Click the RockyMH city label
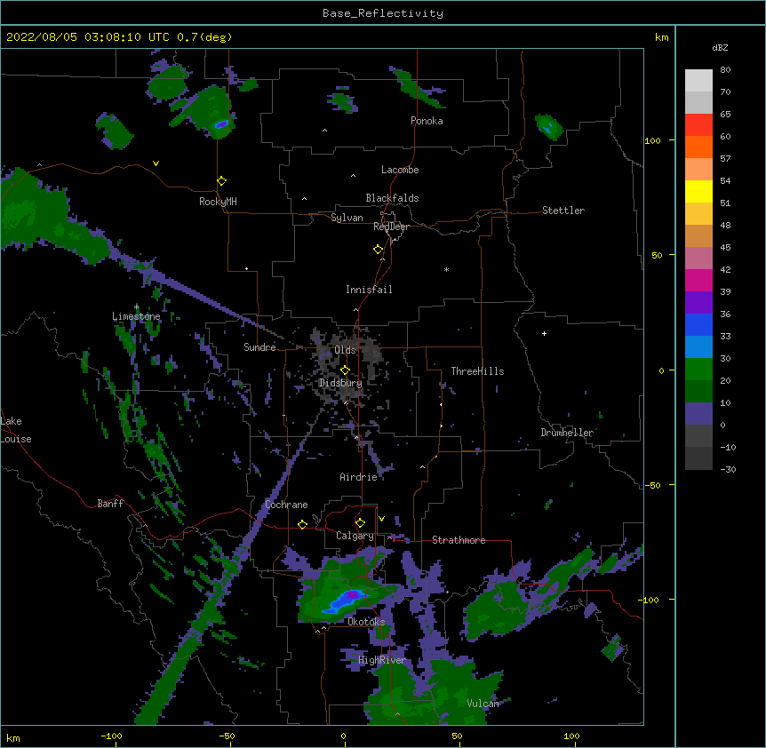Viewport: 766px width, 748px height. point(218,202)
